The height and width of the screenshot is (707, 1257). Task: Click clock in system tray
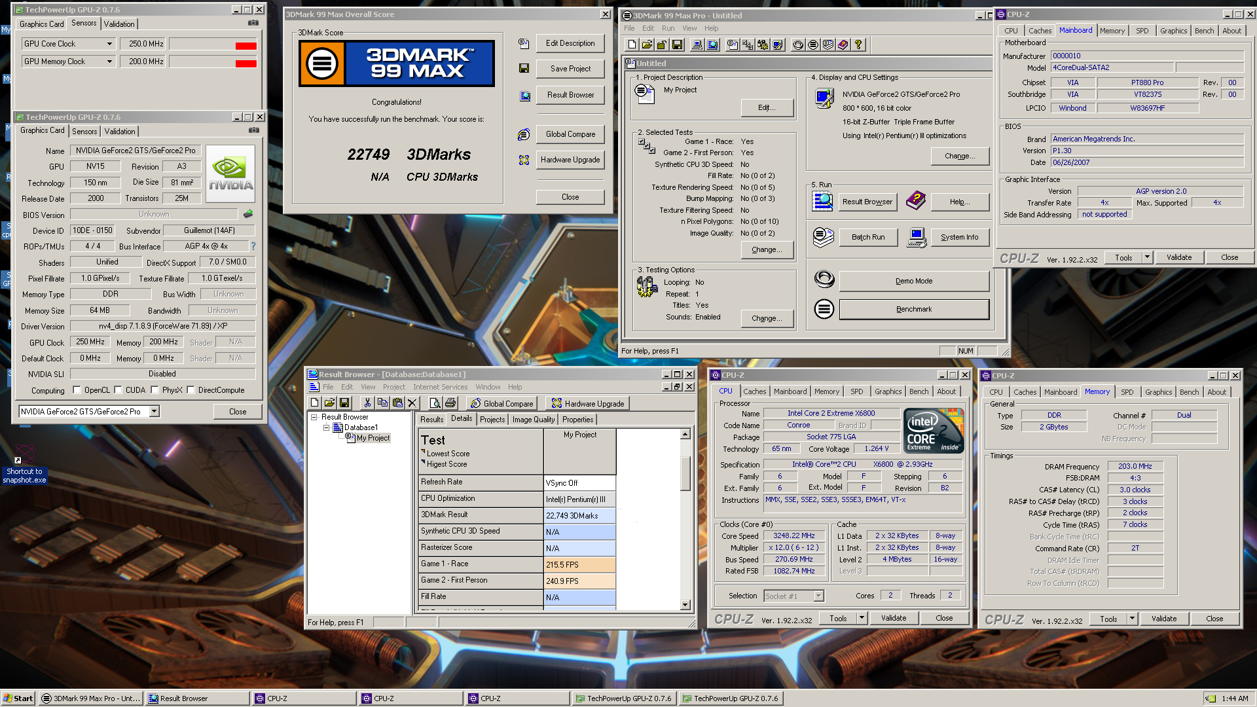coord(1235,698)
